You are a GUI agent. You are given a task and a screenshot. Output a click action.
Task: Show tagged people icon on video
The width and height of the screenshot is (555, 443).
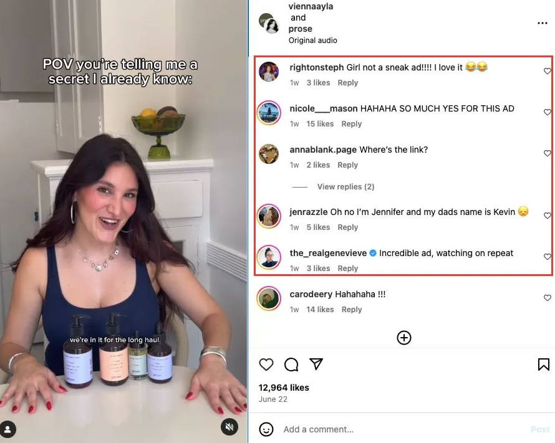point(7,429)
